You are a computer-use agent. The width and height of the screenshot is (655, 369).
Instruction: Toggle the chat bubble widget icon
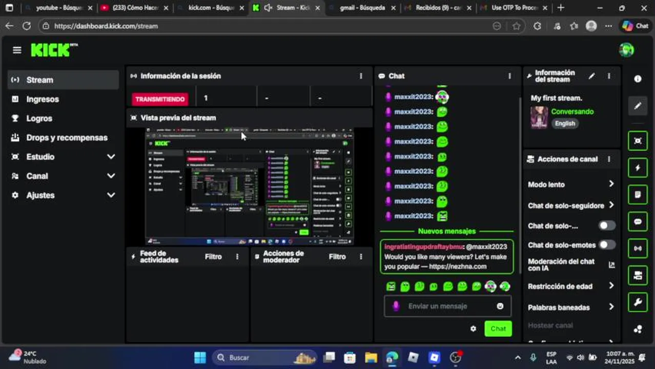[638, 222]
